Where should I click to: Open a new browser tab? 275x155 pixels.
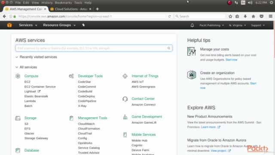click(98, 9)
